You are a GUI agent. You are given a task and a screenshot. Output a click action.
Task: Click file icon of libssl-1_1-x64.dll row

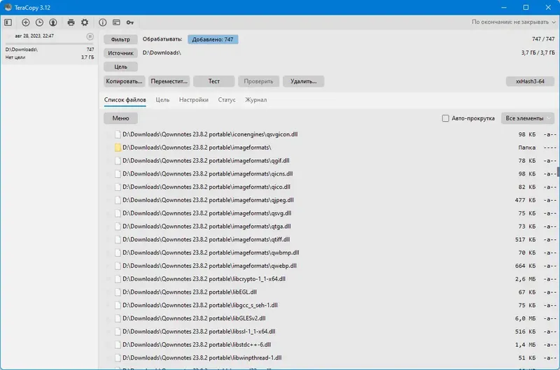[x=118, y=332]
